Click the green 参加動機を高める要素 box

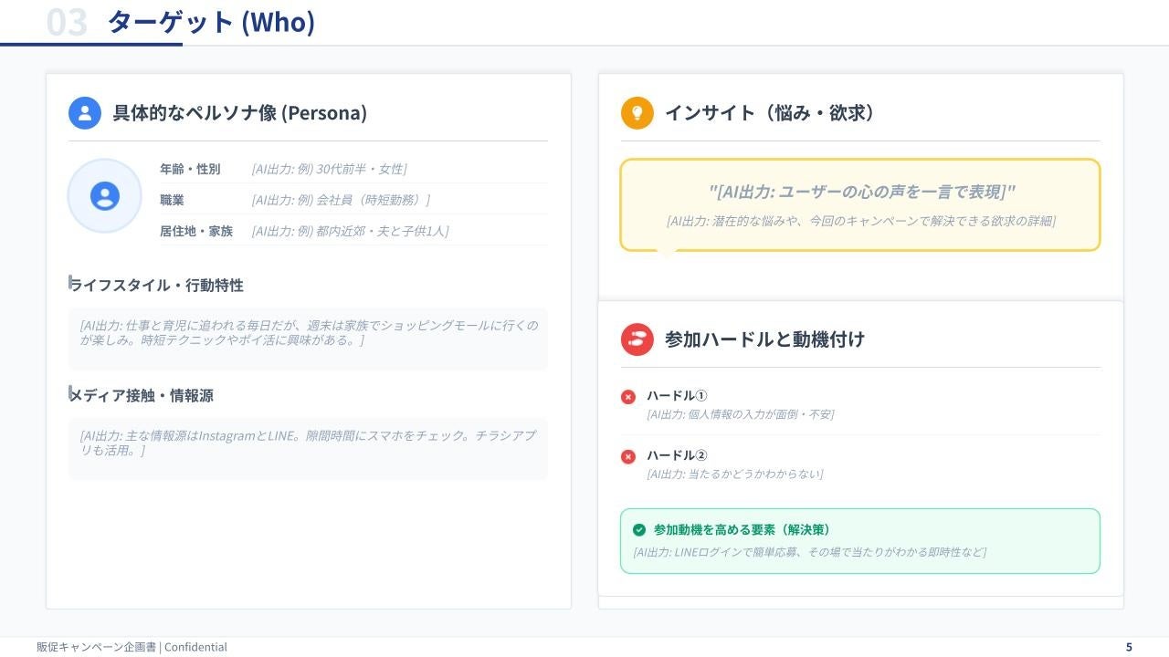point(860,541)
